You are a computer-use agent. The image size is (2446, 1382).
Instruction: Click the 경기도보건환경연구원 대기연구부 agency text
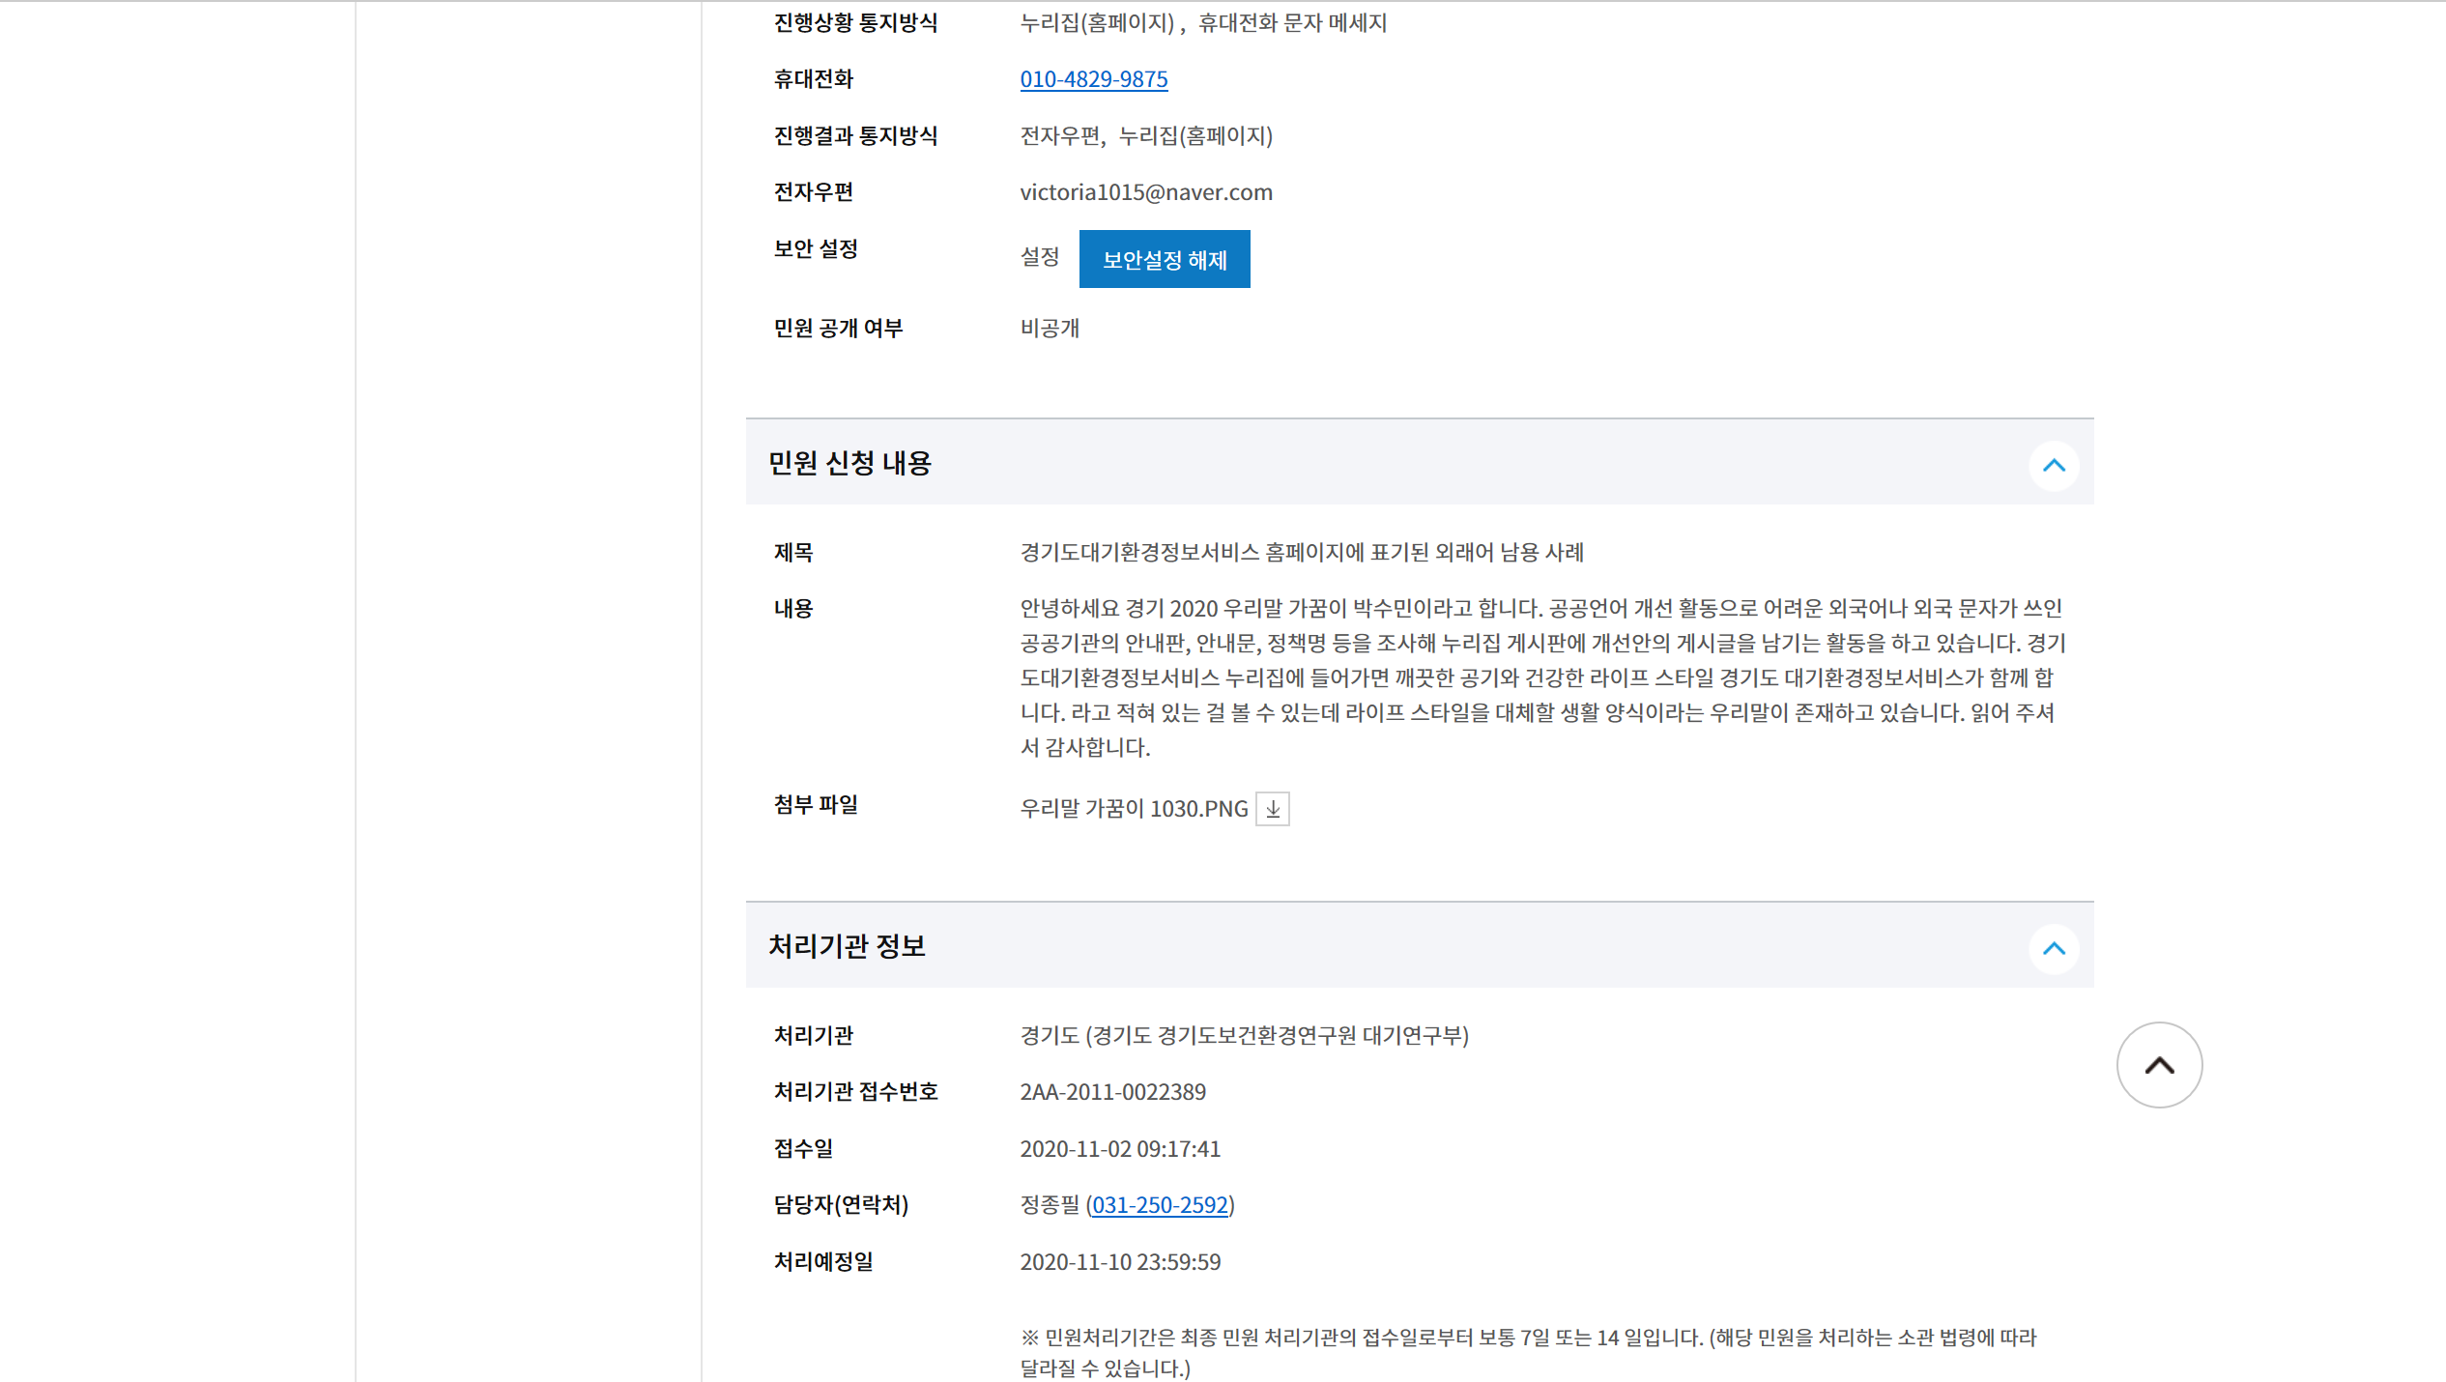tap(1309, 1036)
